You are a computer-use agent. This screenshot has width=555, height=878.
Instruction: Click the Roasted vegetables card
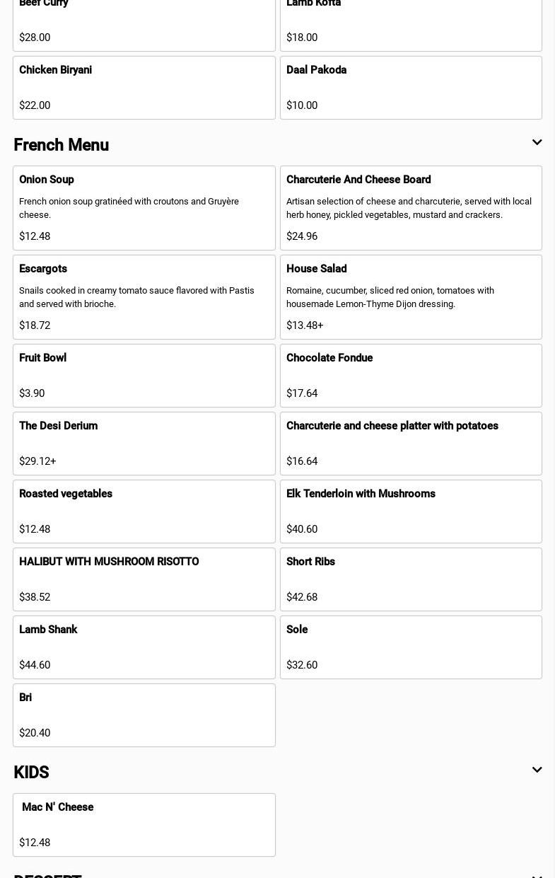pos(144,512)
